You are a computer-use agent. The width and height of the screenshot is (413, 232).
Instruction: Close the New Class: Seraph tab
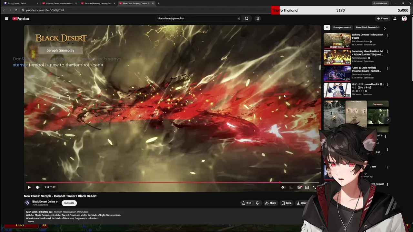[153, 3]
